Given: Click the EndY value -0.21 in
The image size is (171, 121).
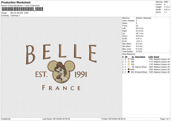Looking at the screenshot, I should point(139,41).
